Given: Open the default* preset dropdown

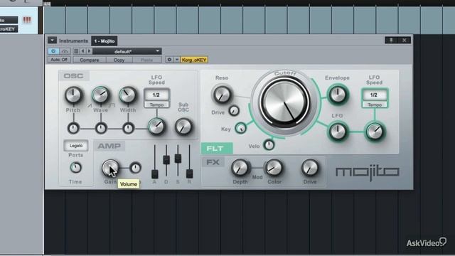Looking at the screenshot, I should tap(127, 51).
